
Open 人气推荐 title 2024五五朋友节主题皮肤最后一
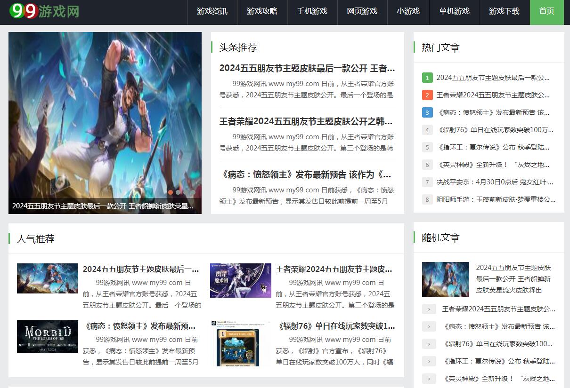[141, 269]
